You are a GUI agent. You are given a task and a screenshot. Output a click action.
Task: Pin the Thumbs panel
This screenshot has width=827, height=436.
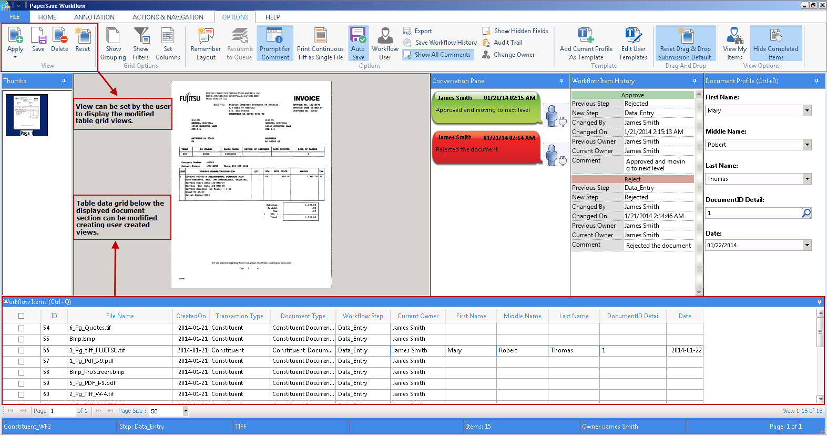click(x=64, y=81)
